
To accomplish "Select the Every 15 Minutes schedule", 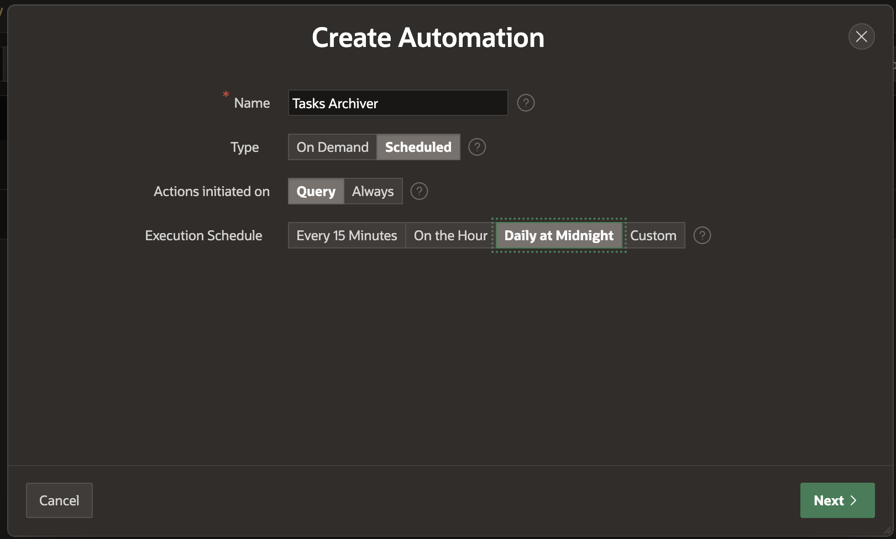I will click(x=347, y=235).
